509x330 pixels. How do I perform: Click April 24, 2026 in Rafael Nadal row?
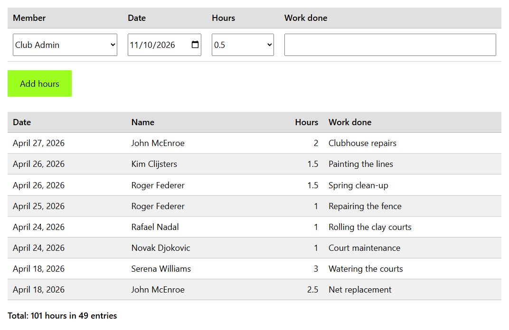pyautogui.click(x=38, y=227)
